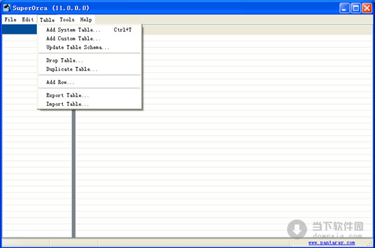This screenshot has height=248, width=375.
Task: Maximize the SuperOrca window
Action: [x=356, y=8]
